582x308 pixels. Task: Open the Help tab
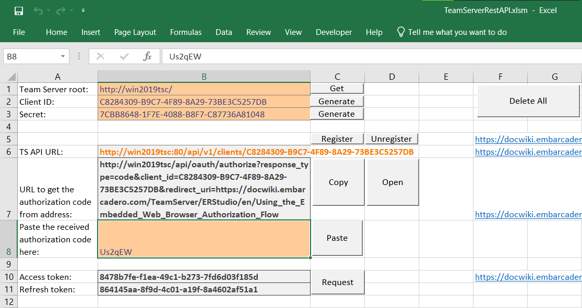374,32
